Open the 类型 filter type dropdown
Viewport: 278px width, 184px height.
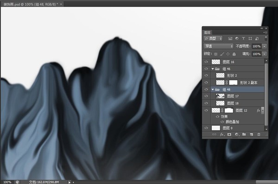point(213,38)
